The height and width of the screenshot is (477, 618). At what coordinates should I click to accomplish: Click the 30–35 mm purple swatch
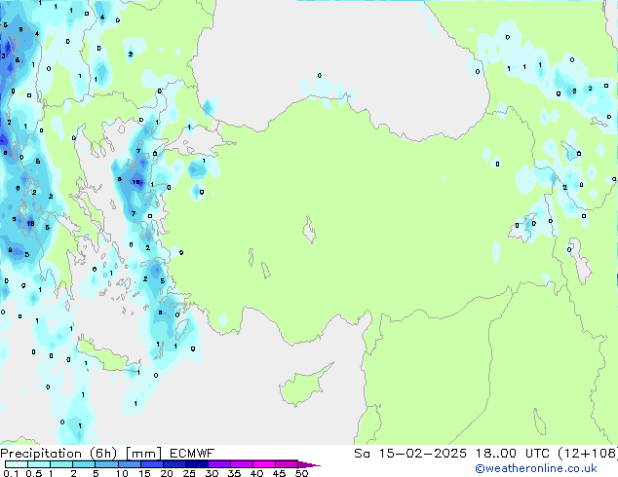pyautogui.click(x=219, y=464)
